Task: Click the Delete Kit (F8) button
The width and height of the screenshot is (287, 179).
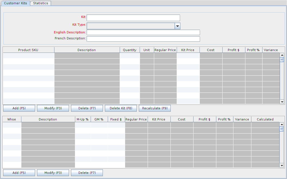Action: coord(121,108)
